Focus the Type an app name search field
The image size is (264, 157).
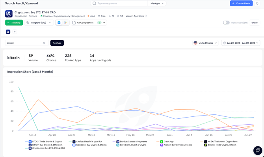(119, 4)
